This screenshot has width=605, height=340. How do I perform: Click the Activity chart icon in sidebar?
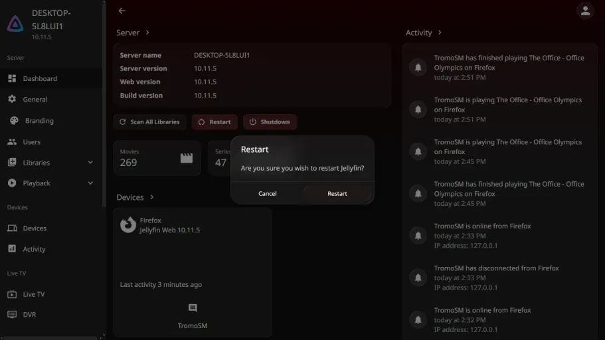pos(12,248)
